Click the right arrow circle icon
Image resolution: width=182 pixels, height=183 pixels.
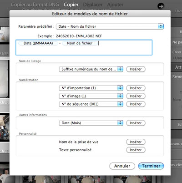[x=161, y=6]
